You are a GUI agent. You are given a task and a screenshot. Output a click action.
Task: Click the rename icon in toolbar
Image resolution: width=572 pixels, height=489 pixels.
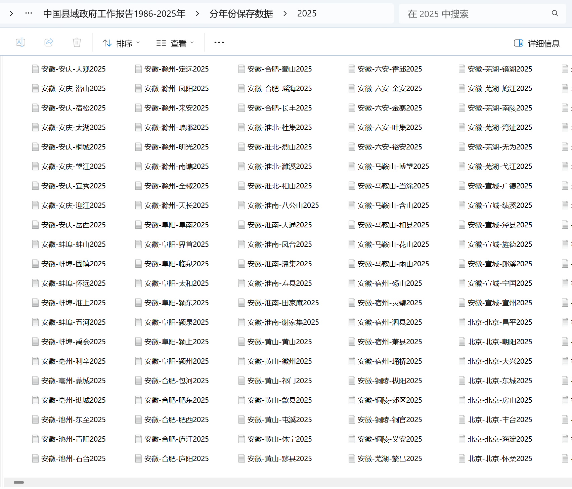tap(20, 43)
